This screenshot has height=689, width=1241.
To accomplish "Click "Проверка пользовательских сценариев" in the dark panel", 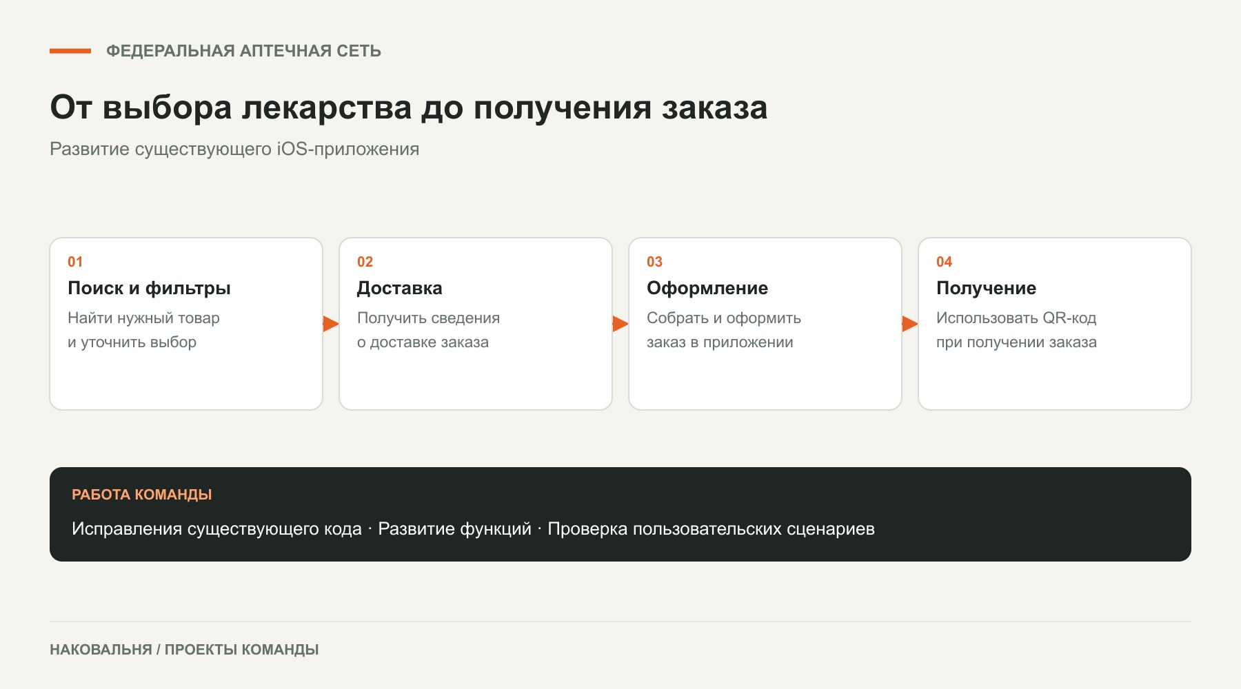I will pyautogui.click(x=711, y=529).
